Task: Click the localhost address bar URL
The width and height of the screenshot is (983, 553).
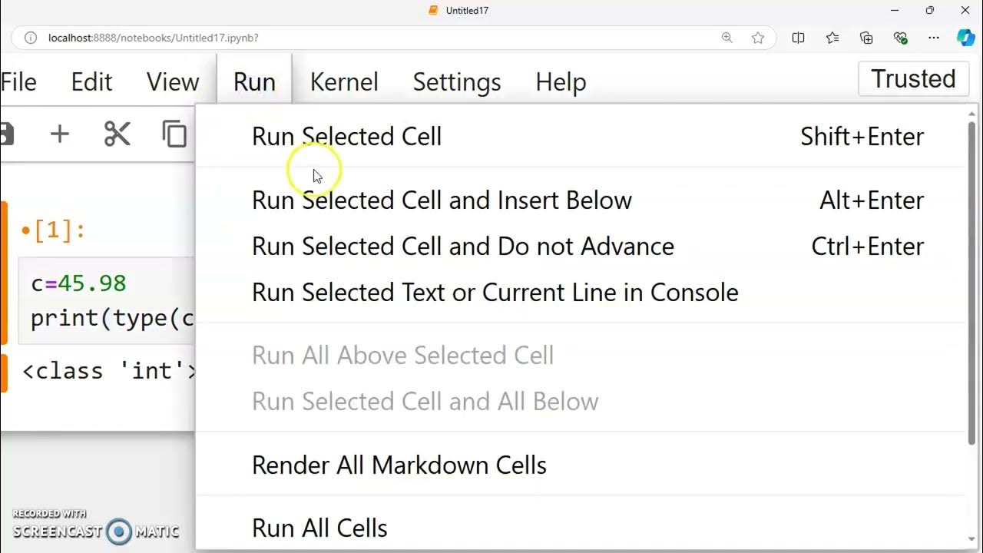Action: point(154,38)
